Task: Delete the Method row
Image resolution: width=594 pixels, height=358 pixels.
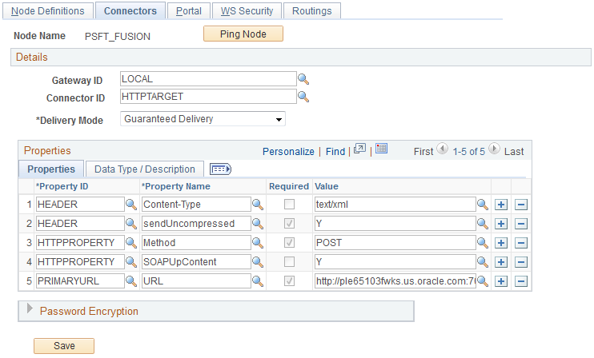Action: coord(521,243)
